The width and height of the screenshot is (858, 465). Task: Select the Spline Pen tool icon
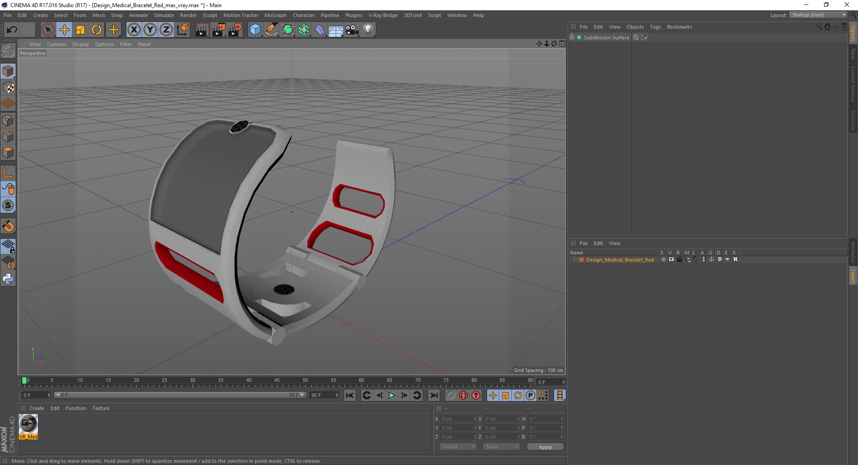[x=271, y=30]
